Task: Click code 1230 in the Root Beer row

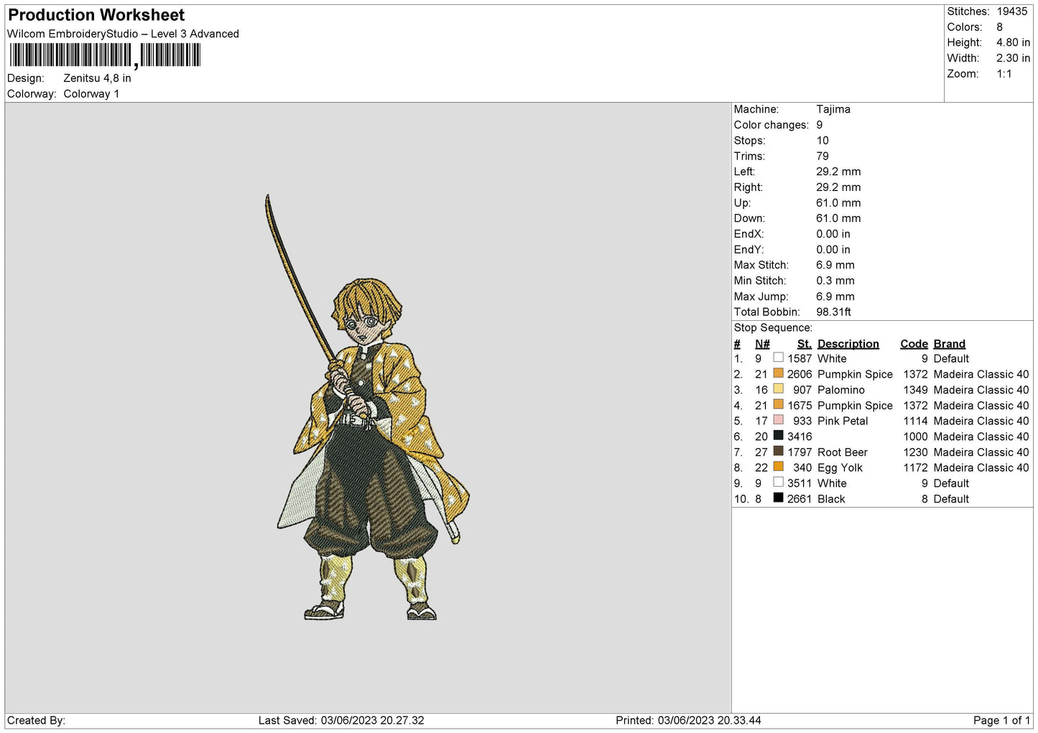Action: (916, 452)
